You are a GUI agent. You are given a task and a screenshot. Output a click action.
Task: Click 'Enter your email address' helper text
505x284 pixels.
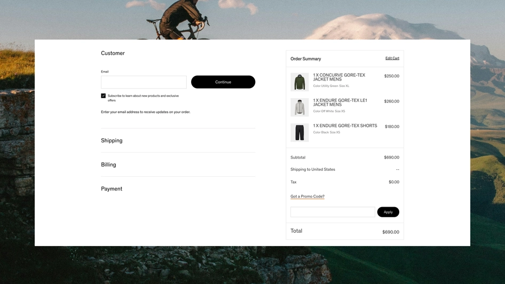click(x=146, y=112)
